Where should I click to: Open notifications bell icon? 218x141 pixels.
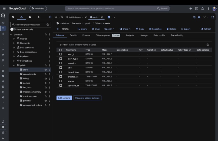[203, 9]
